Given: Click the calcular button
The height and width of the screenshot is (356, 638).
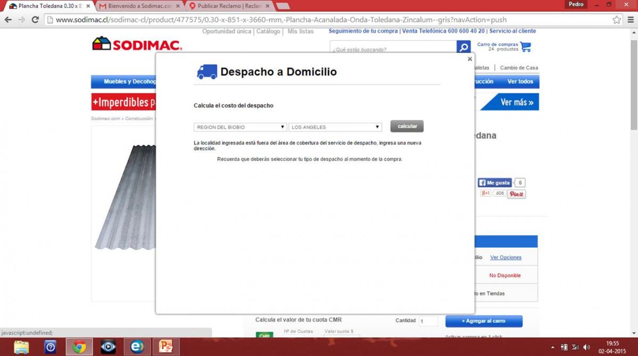Looking at the screenshot, I should click(407, 126).
